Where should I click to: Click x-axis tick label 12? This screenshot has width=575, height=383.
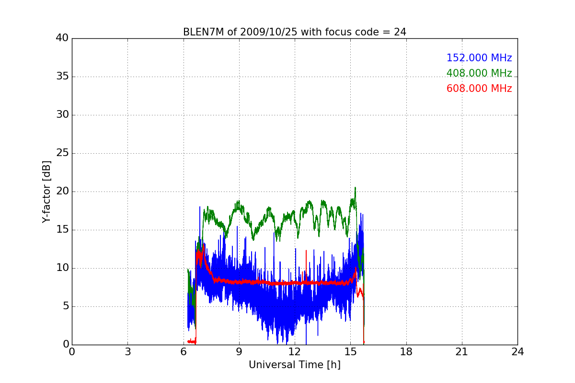[x=295, y=352]
